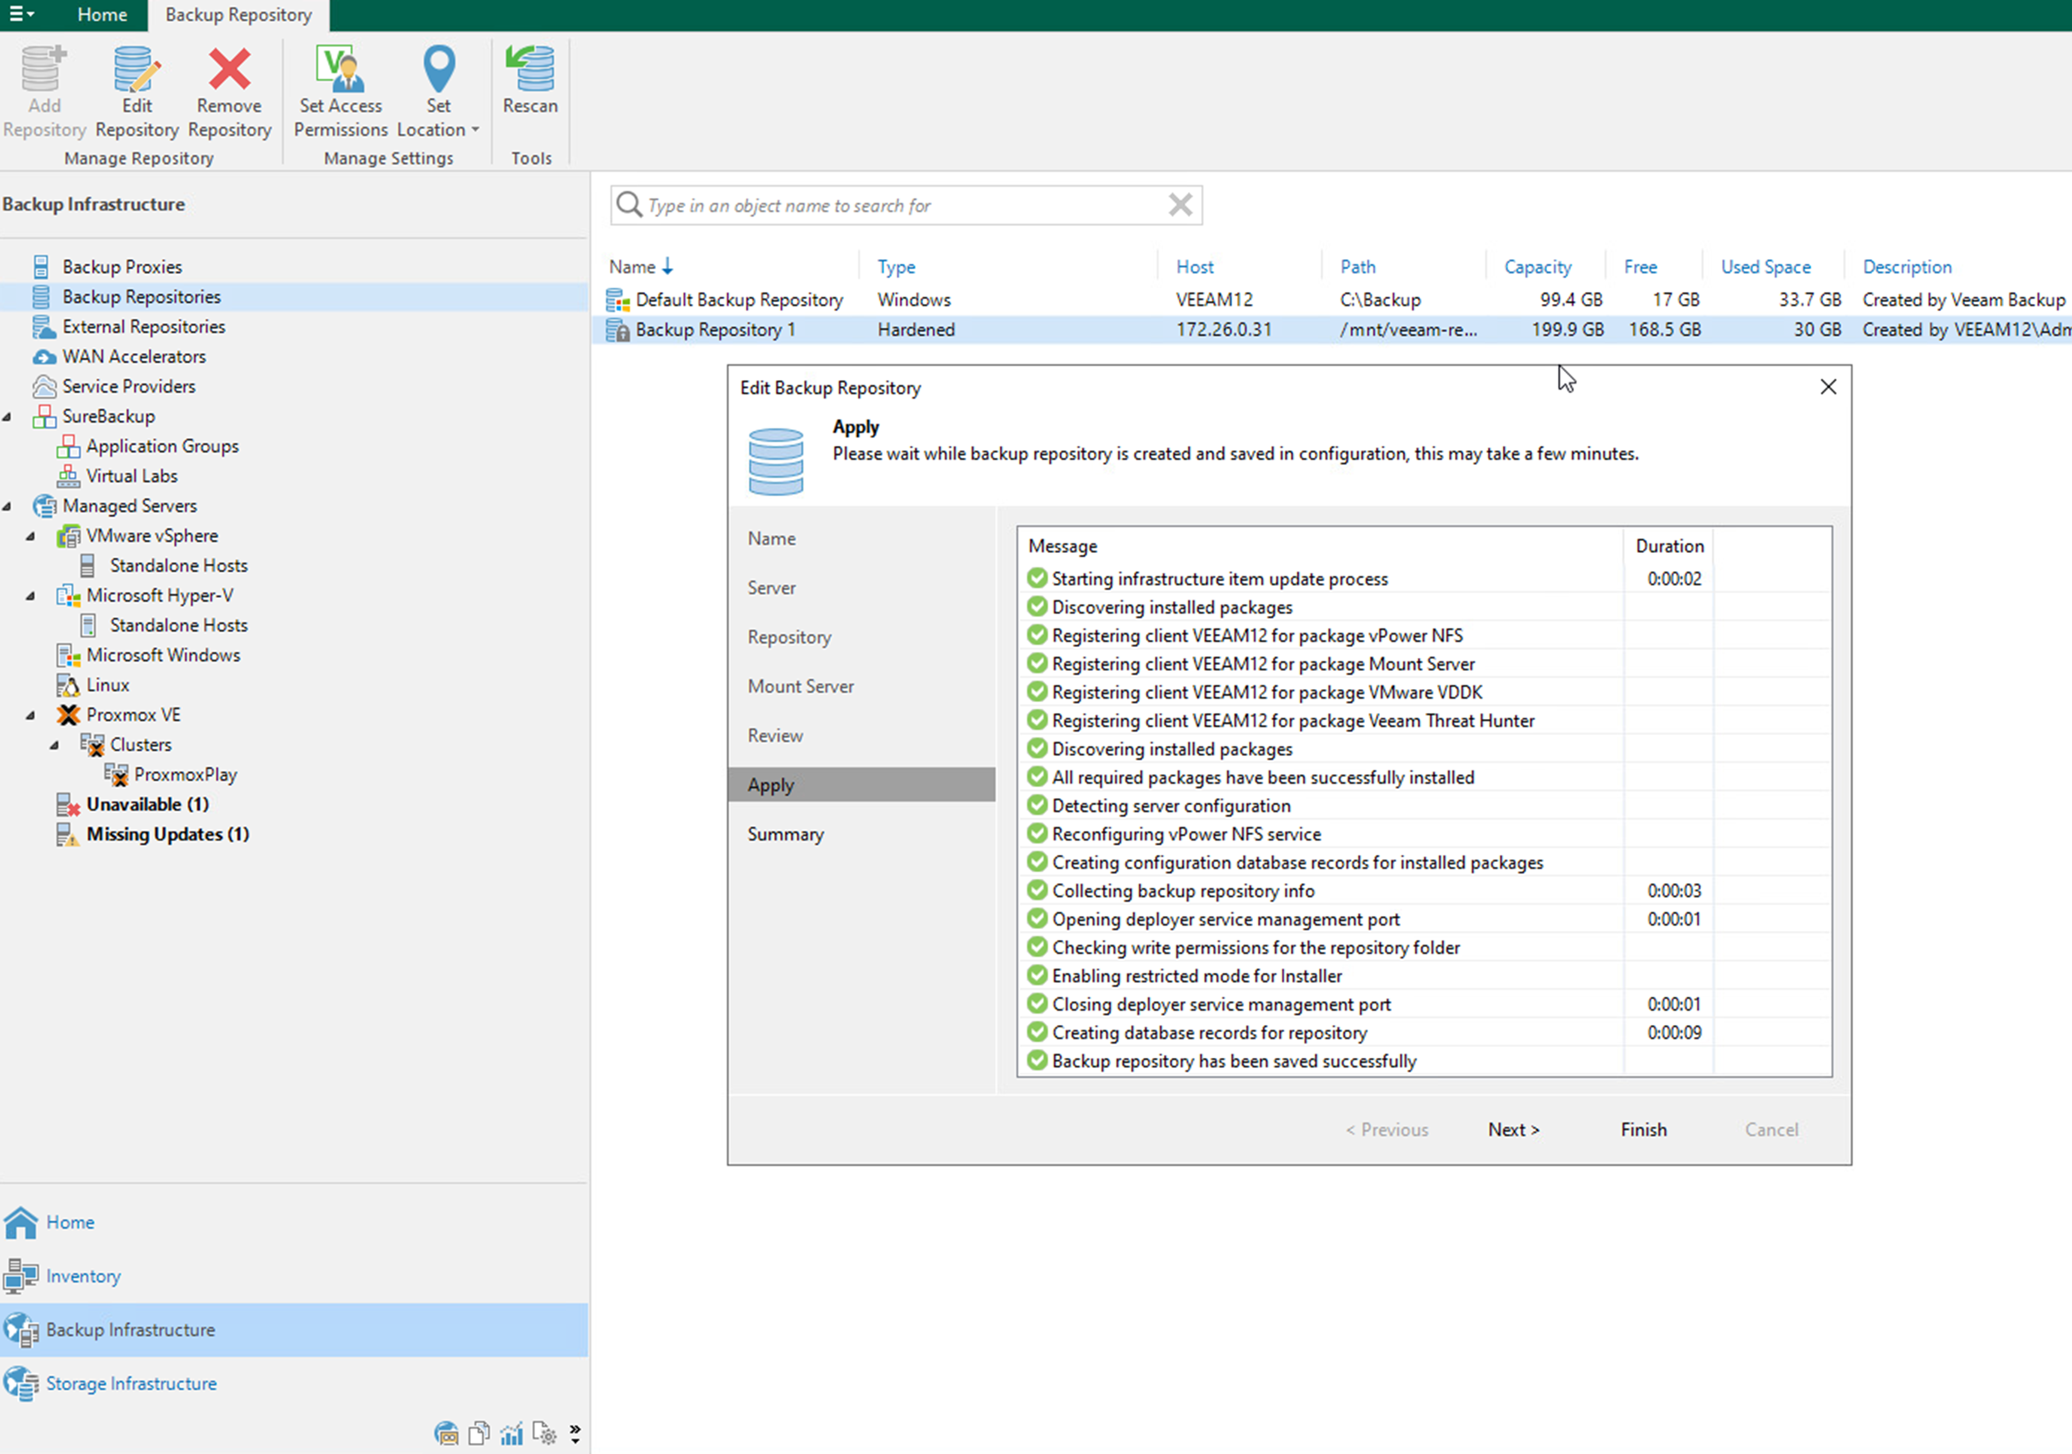The image size is (2072, 1454).
Task: Click Next in the Edit Backup Repository wizard
Action: [1513, 1129]
